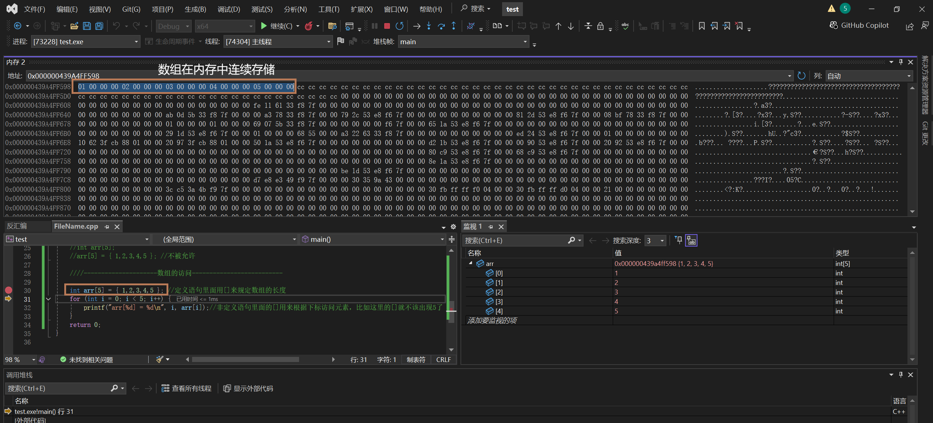This screenshot has width=933, height=423.
Task: Refresh the memory window with the reload icon
Action: (801, 76)
